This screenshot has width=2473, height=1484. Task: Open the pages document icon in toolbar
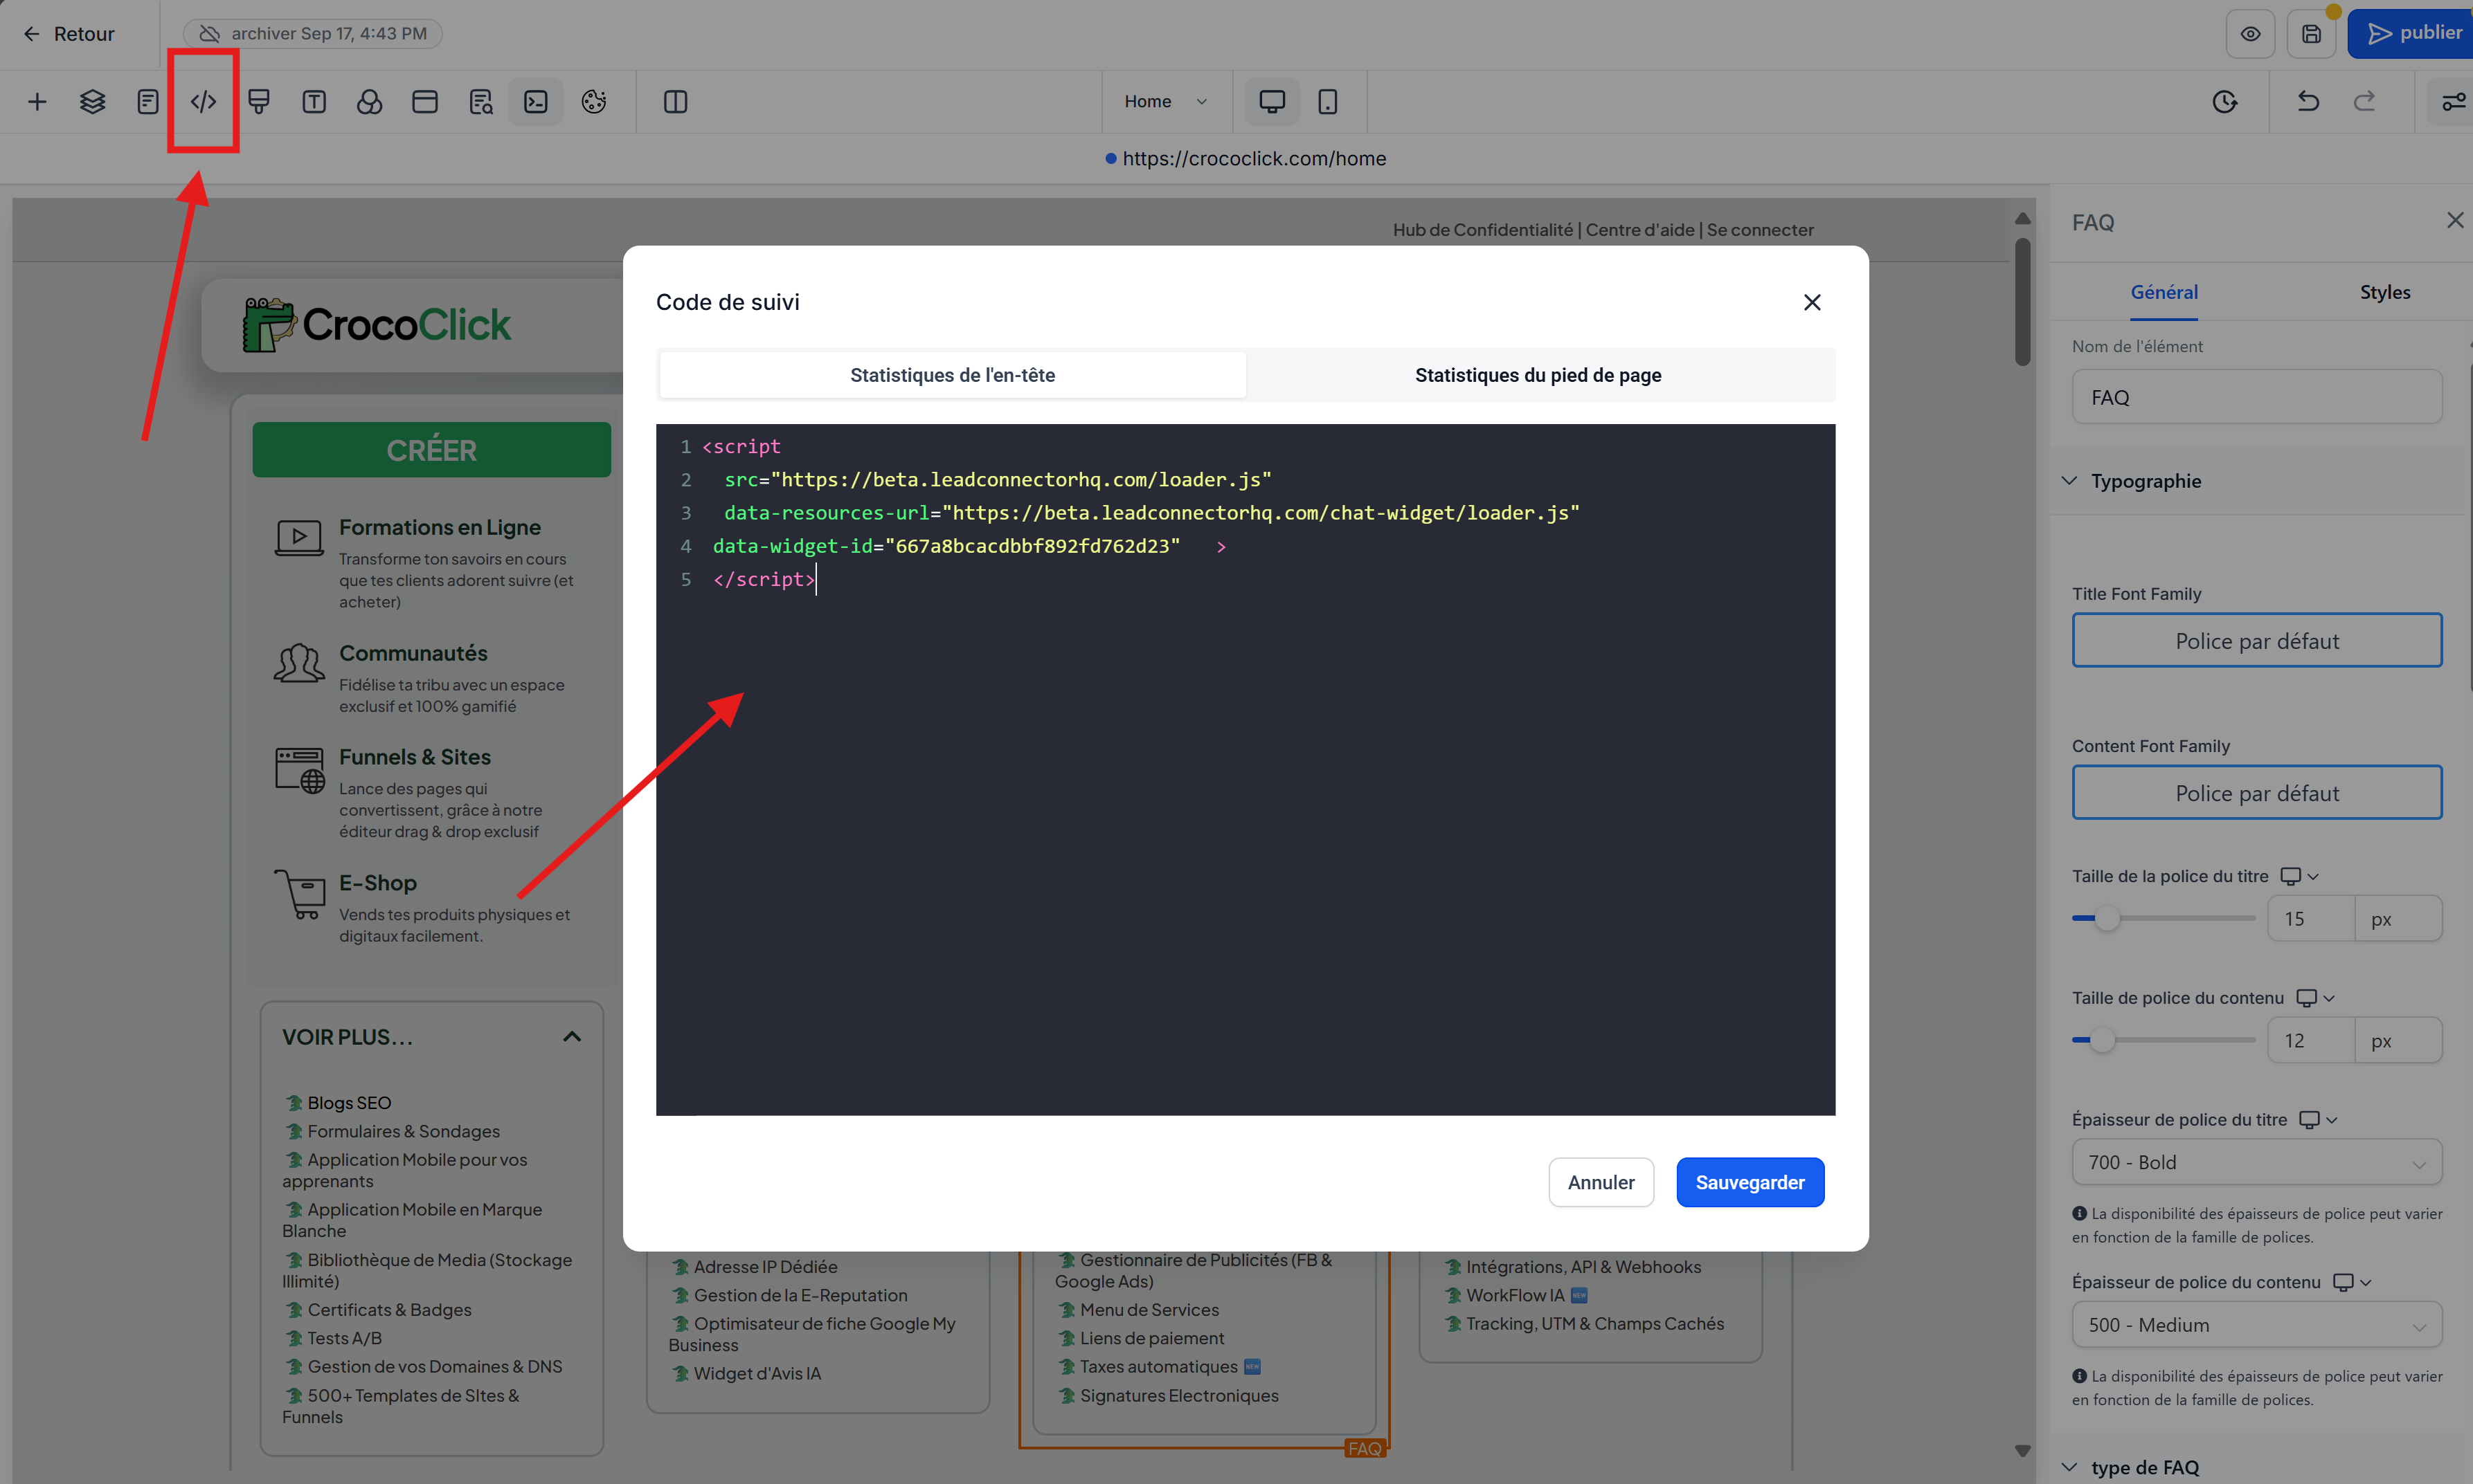pos(148,101)
